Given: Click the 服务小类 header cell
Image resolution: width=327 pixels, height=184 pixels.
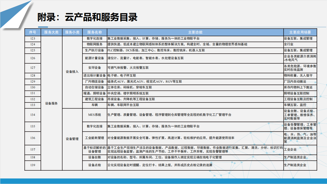Looking at the screenshot, I should tap(72, 32).
